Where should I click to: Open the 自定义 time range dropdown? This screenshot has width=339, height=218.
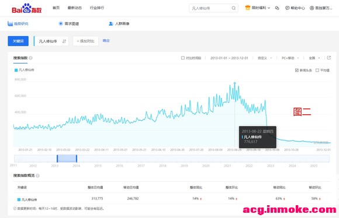pos(265,58)
